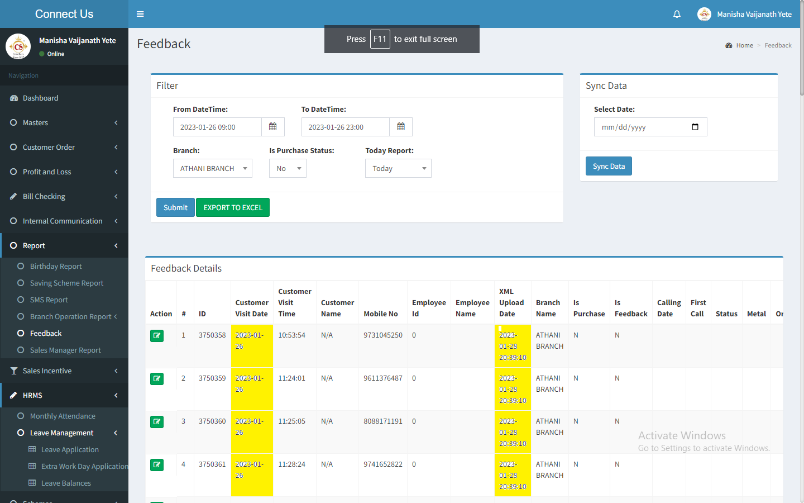
Task: Open Manisha Vaijanath Yete top-bar profile menu
Action: [x=744, y=14]
